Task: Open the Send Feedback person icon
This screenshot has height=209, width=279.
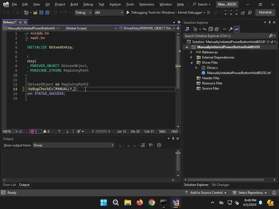Action: [250, 13]
